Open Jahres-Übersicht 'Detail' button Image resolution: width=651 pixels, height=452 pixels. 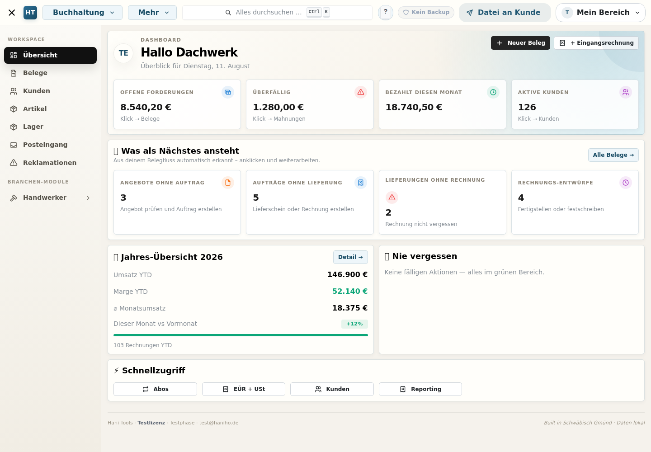[350, 257]
